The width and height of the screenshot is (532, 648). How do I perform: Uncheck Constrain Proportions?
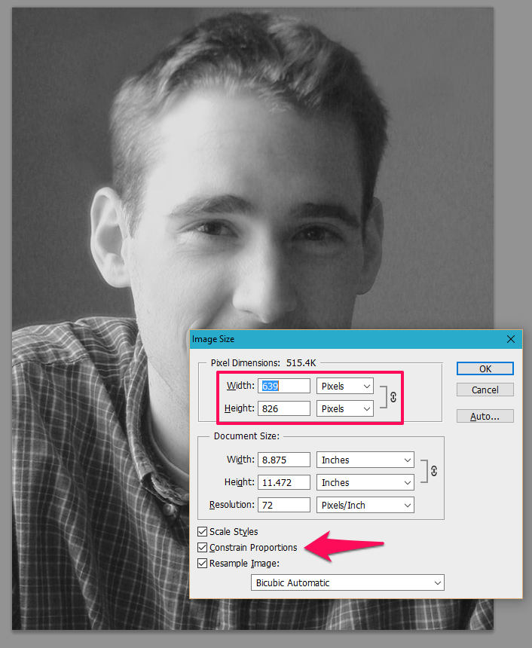(x=203, y=547)
